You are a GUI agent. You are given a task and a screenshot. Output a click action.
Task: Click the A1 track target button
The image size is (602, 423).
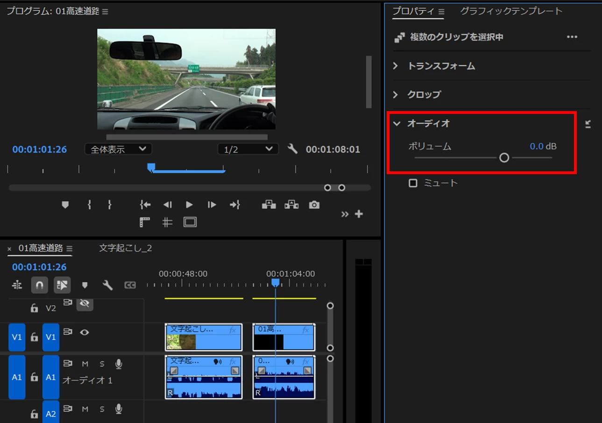click(51, 377)
